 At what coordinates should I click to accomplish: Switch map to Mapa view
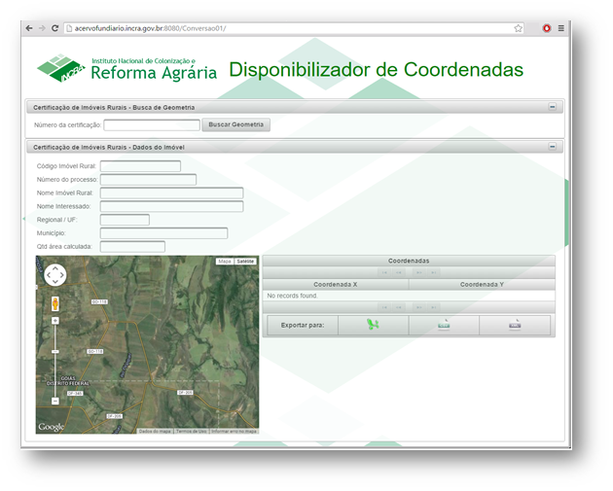[x=225, y=262]
